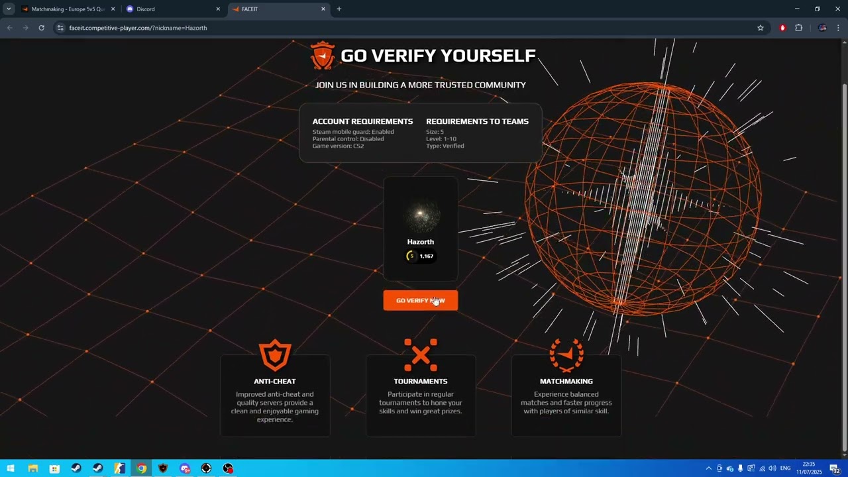
Task: Open the volume tray control
Action: point(772,468)
